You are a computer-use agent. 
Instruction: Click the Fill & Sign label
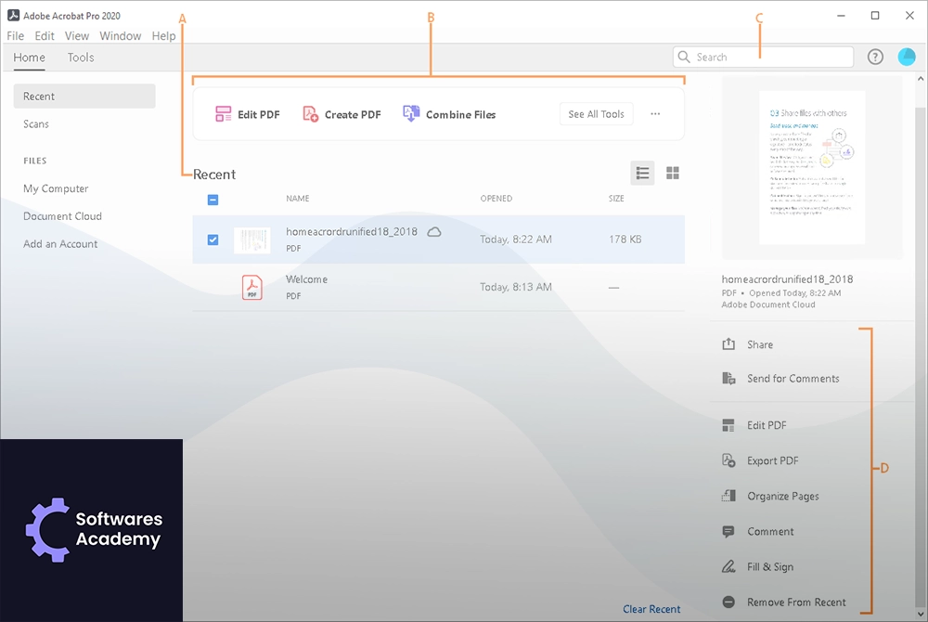click(x=770, y=566)
